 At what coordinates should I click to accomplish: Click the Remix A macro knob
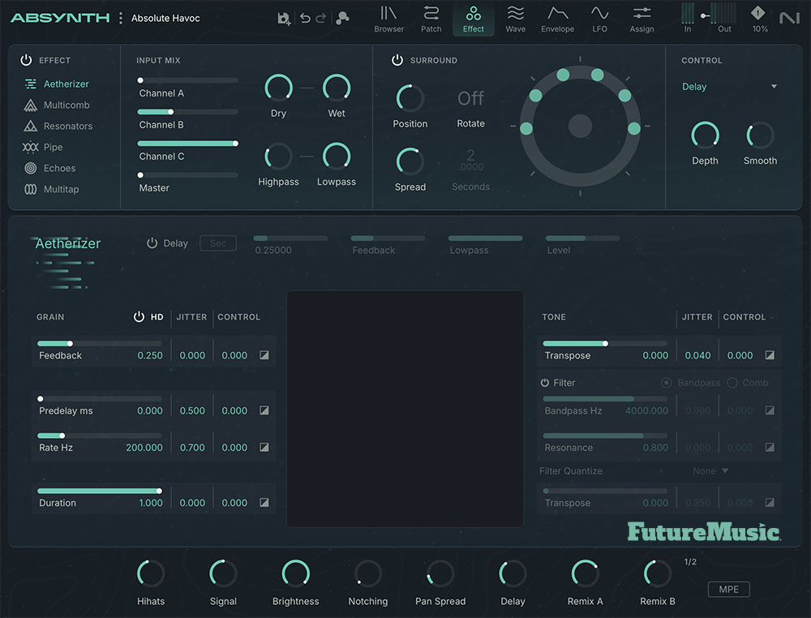coord(585,573)
